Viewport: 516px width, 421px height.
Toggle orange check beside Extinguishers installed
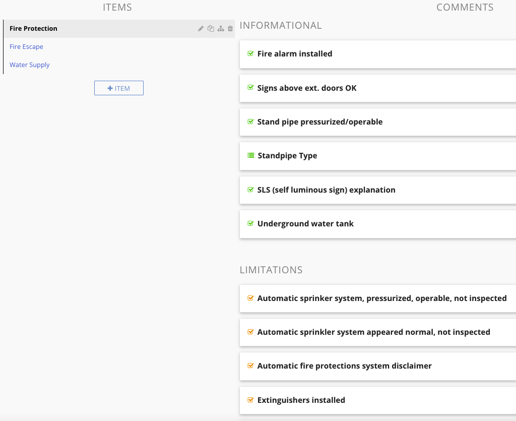coord(250,400)
